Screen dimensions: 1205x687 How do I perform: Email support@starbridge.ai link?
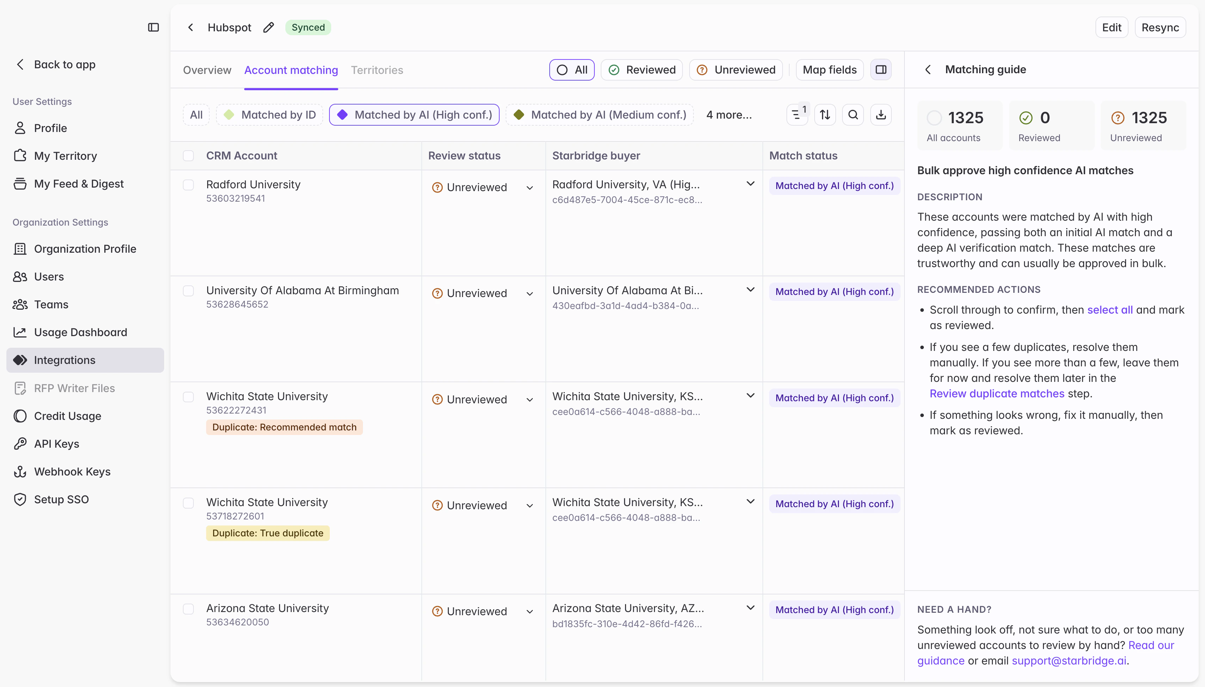tap(1069, 661)
